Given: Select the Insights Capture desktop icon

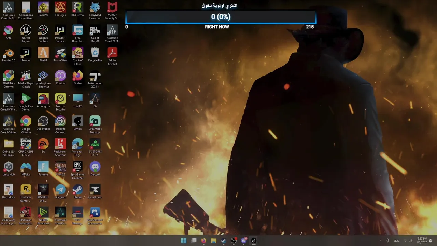Looking at the screenshot, I should tap(43, 34).
